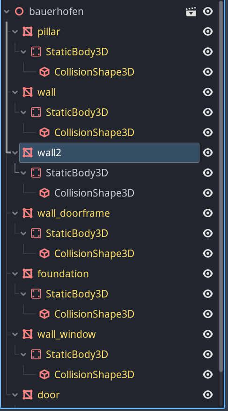Viewport: 228px width, 411px height.
Task: Open bauerhofen scene in editor icon
Action: pyautogui.click(x=191, y=12)
